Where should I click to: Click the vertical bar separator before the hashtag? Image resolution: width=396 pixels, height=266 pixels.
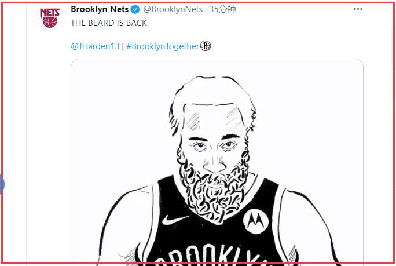[x=122, y=46]
